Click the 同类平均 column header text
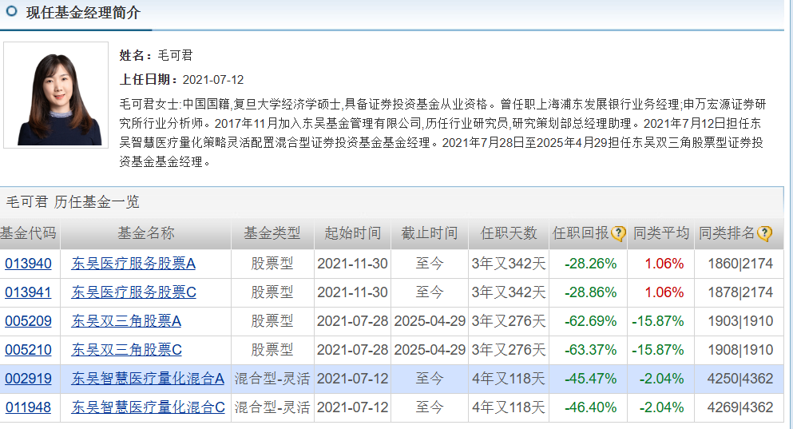Screen dimensions: 793x429 pyautogui.click(x=661, y=233)
